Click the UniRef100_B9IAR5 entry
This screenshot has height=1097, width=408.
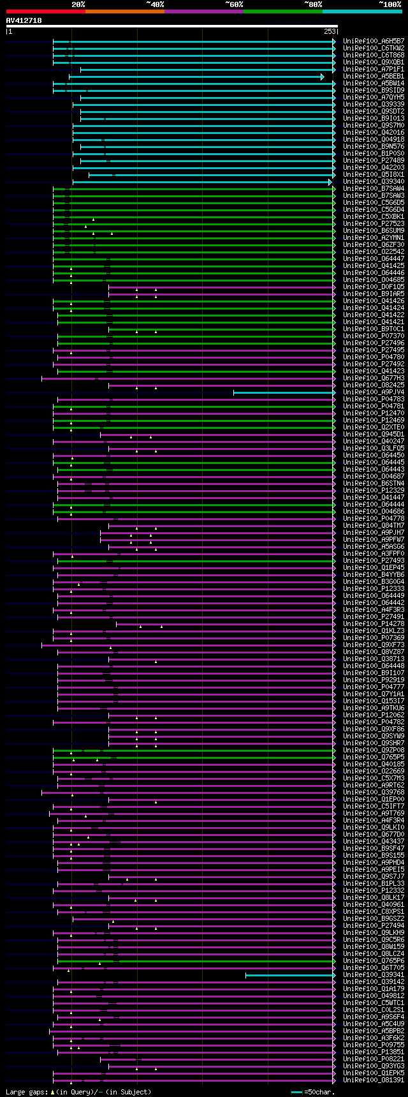pos(374,294)
